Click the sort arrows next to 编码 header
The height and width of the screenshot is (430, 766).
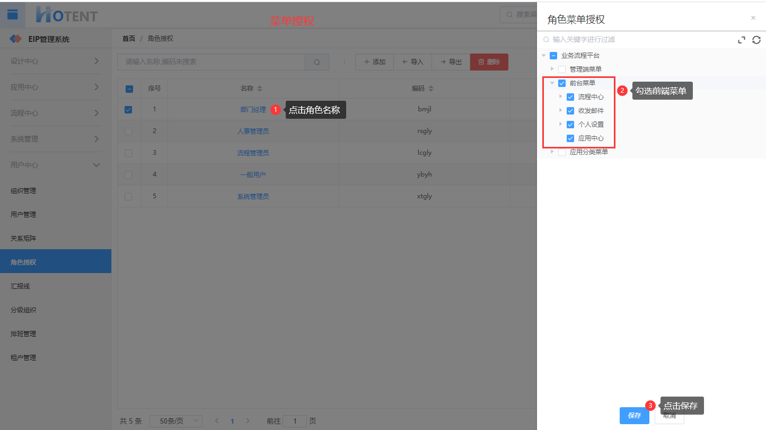pos(431,89)
